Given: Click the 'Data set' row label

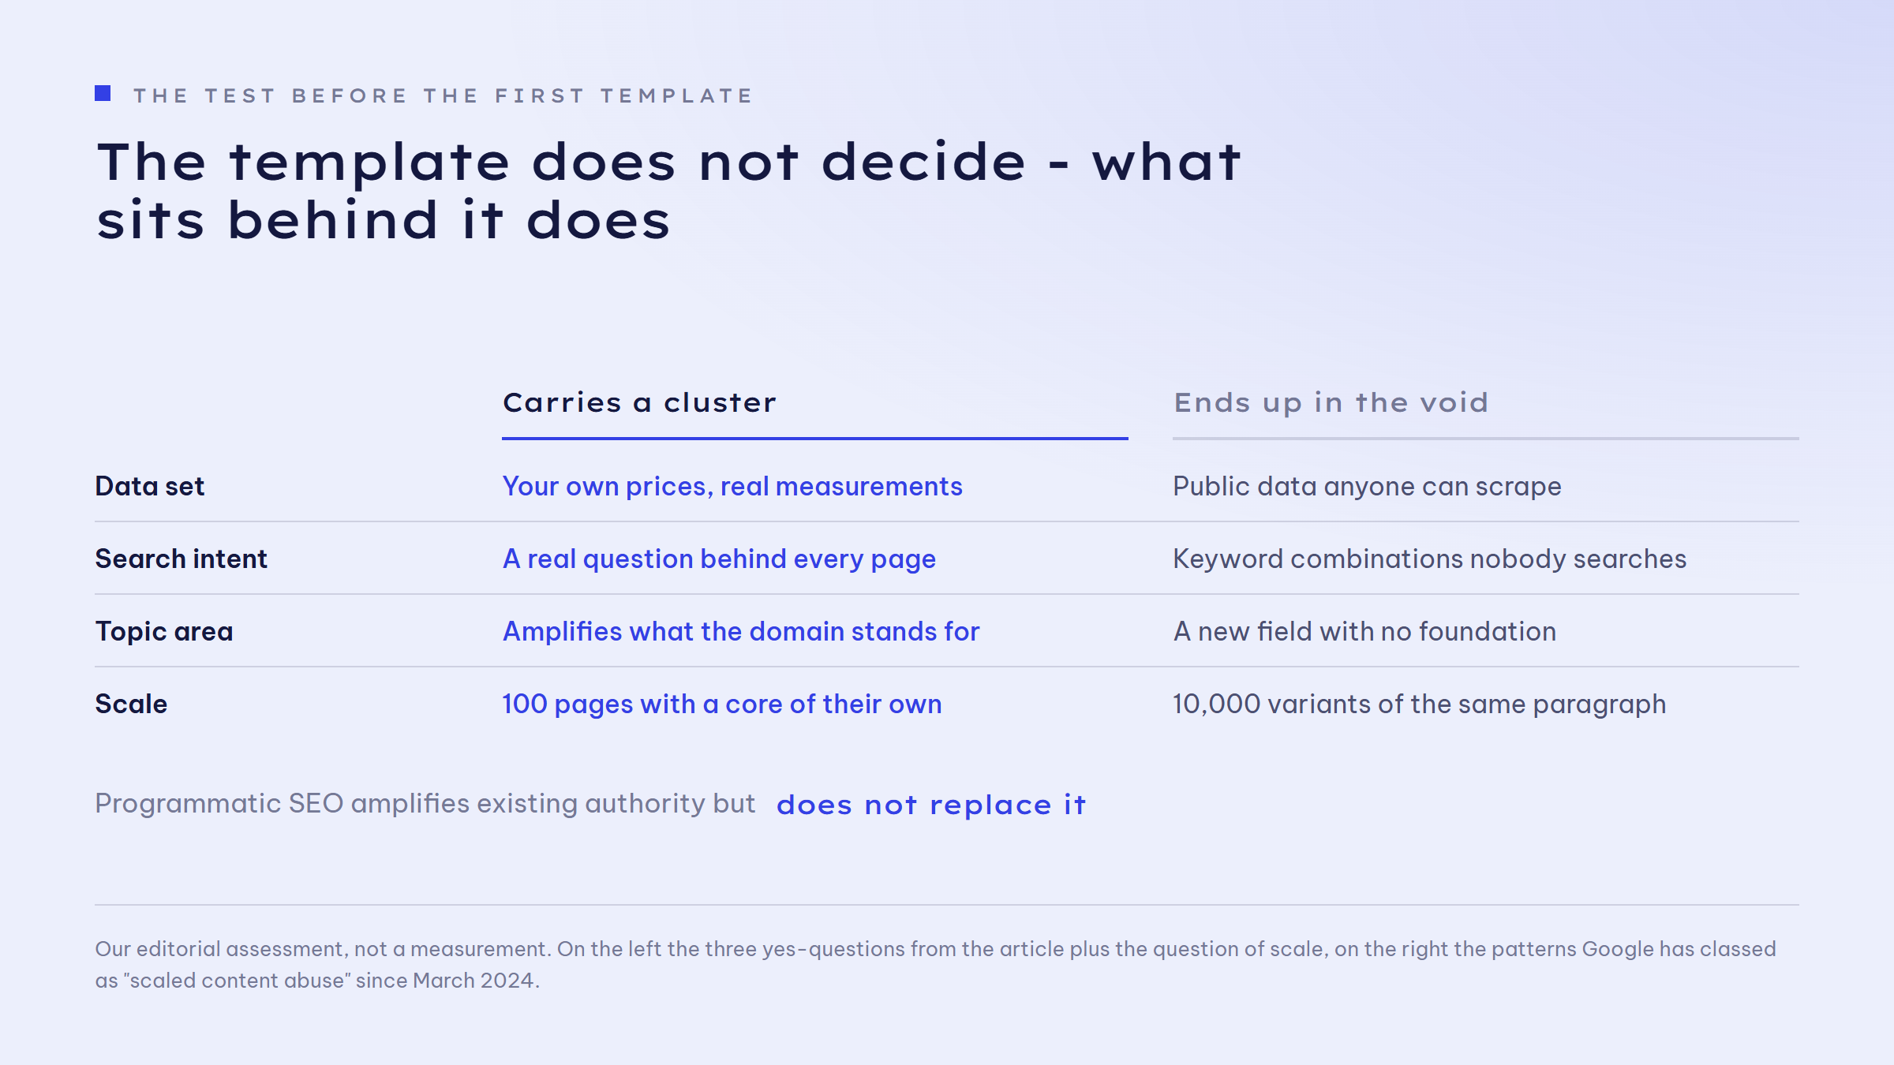Looking at the screenshot, I should click(150, 486).
